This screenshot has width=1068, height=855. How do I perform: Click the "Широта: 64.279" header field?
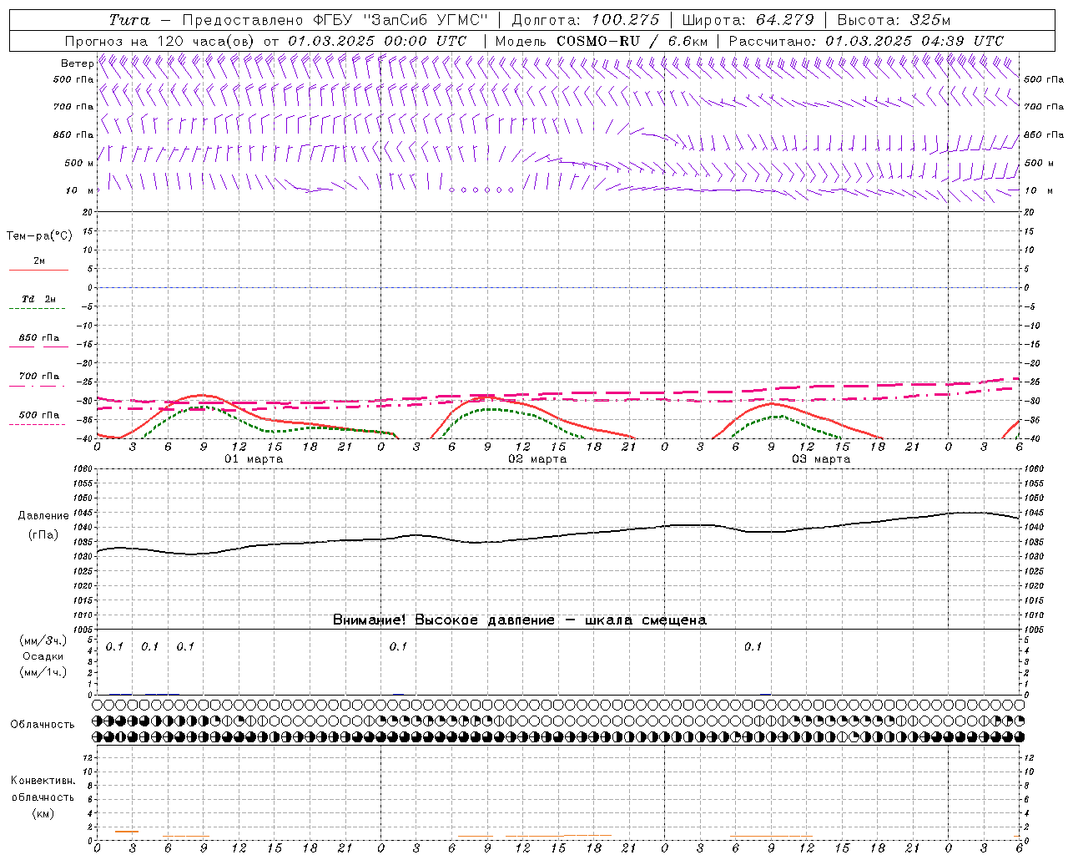click(x=748, y=20)
